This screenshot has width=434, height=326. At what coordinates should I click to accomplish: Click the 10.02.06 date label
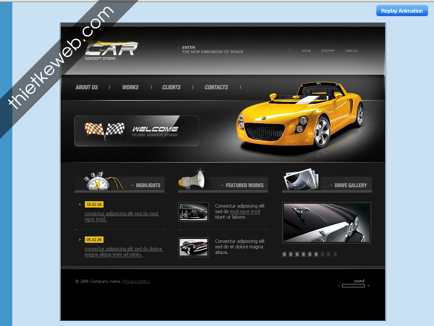[94, 204]
